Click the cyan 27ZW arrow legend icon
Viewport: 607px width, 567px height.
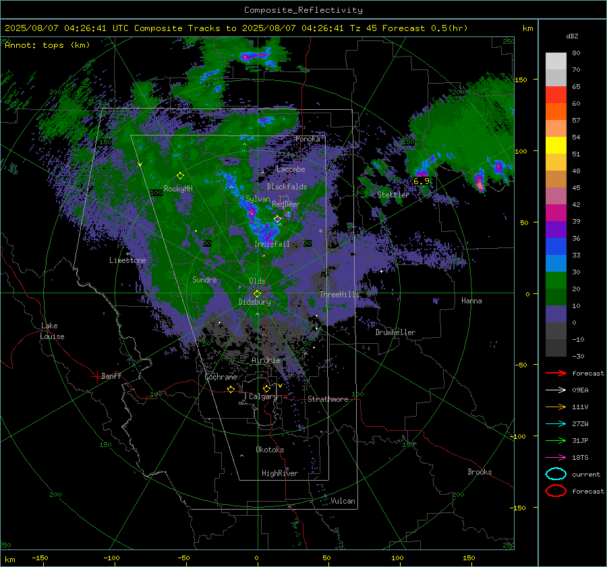[x=556, y=424]
